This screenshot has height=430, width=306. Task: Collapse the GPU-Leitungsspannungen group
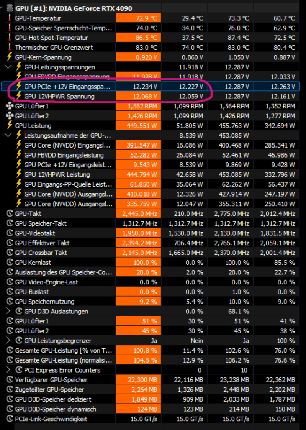pos(8,67)
